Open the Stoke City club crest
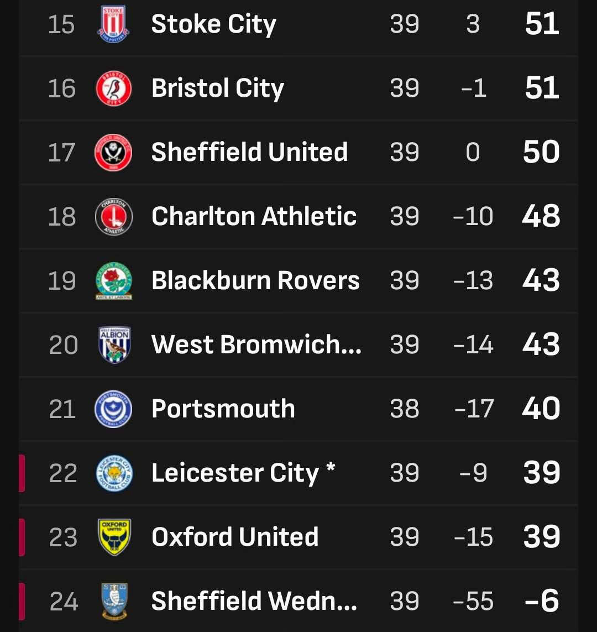The width and height of the screenshot is (597, 632). pos(114,24)
